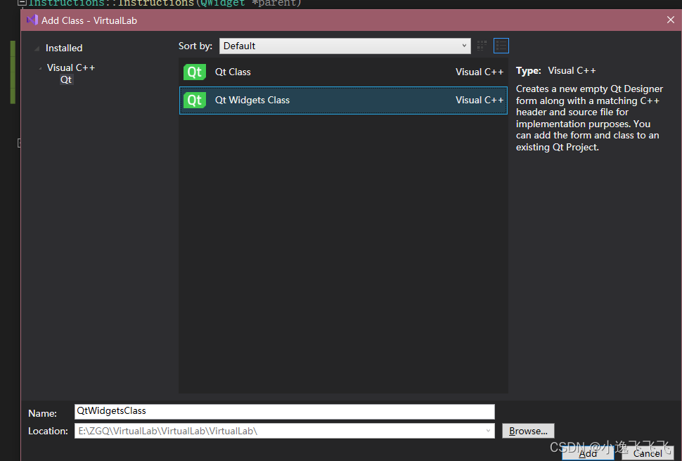Select the Qt tree item

coord(65,79)
